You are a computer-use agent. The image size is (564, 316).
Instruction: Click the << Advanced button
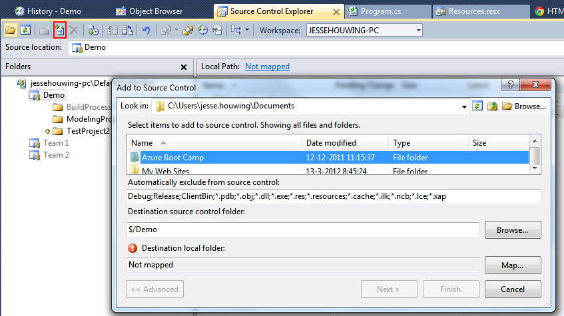point(154,289)
